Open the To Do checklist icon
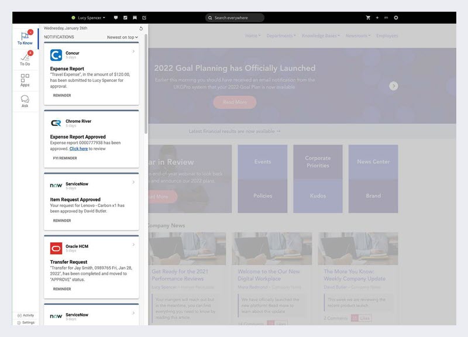468x337 pixels. [x=25, y=57]
